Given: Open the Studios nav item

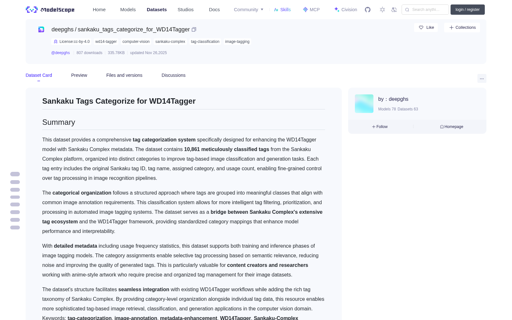Looking at the screenshot, I should [186, 10].
